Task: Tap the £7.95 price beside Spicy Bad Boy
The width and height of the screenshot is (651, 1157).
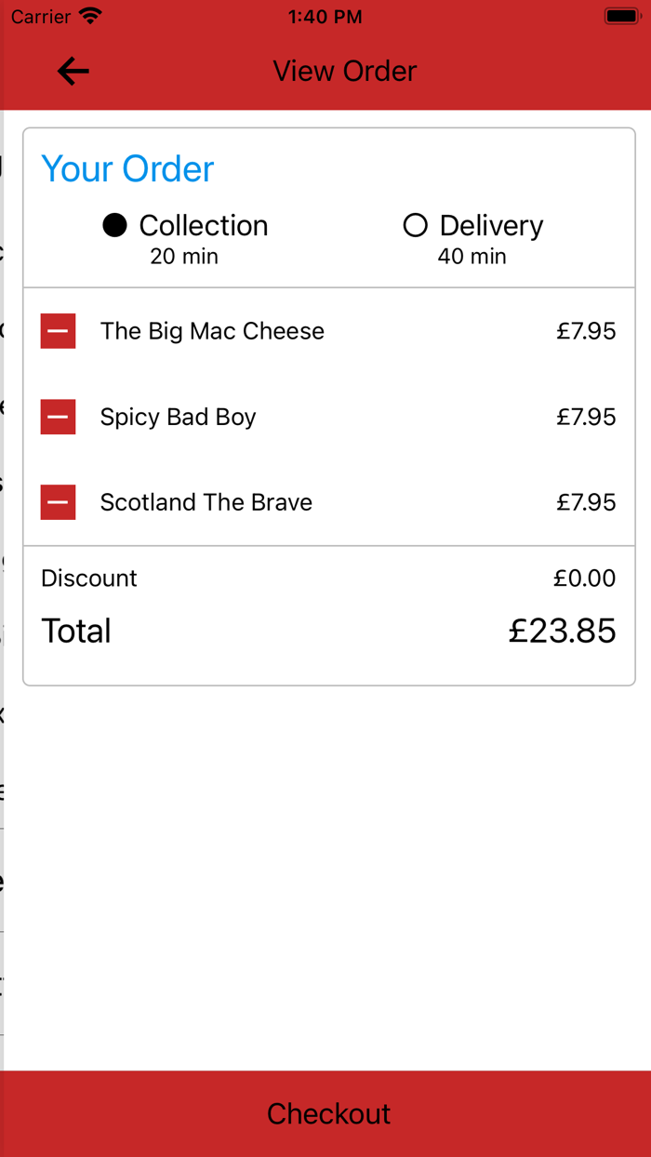Action: [586, 417]
